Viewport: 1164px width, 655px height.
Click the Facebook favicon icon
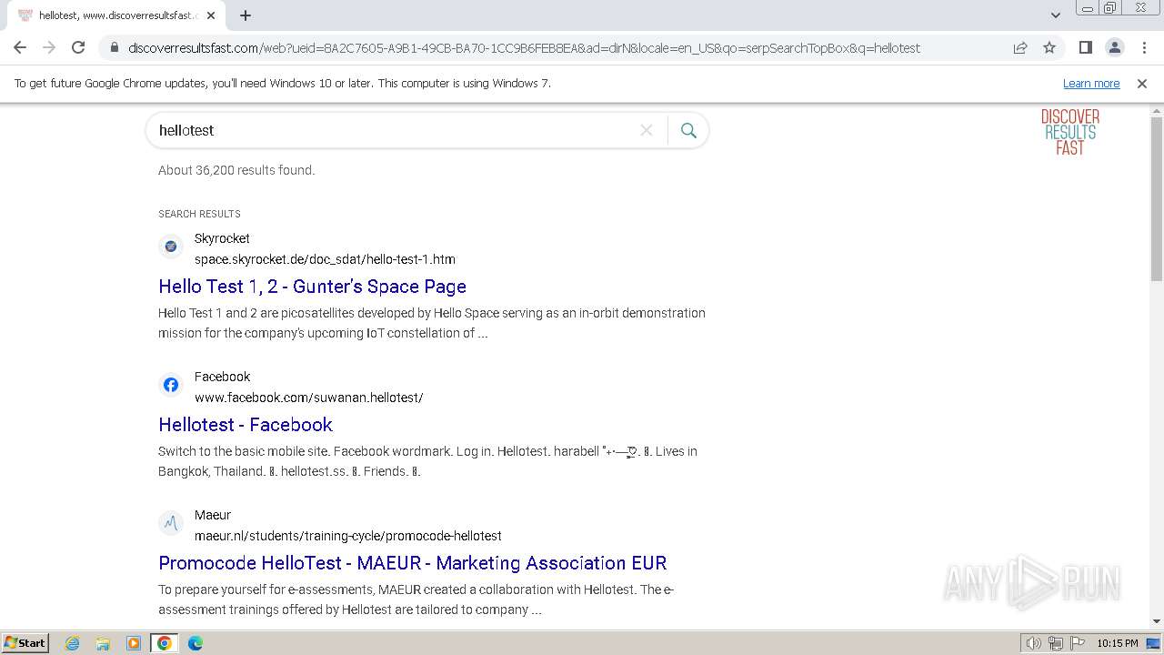pyautogui.click(x=171, y=385)
